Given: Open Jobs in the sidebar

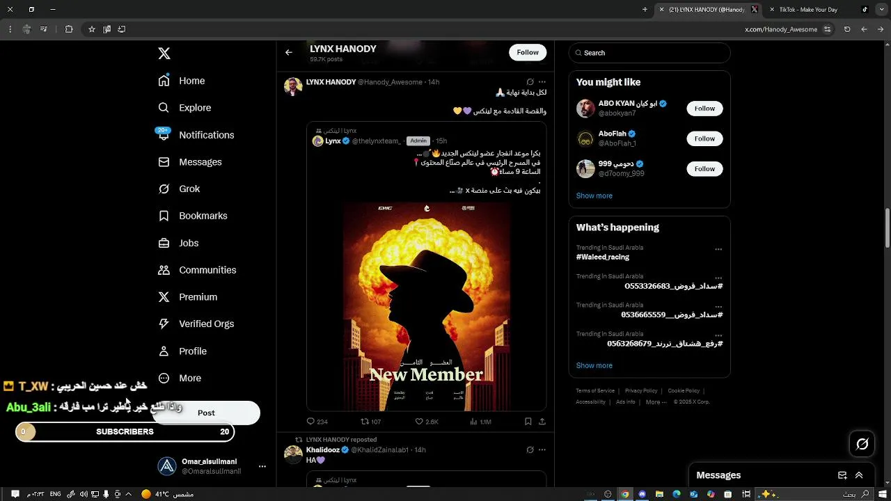Looking at the screenshot, I should 178,244.
